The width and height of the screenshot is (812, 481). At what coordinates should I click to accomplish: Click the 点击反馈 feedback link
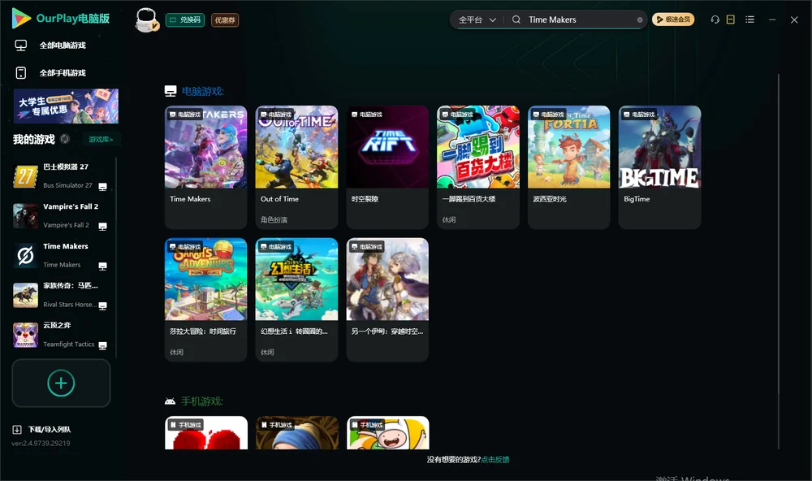point(495,459)
